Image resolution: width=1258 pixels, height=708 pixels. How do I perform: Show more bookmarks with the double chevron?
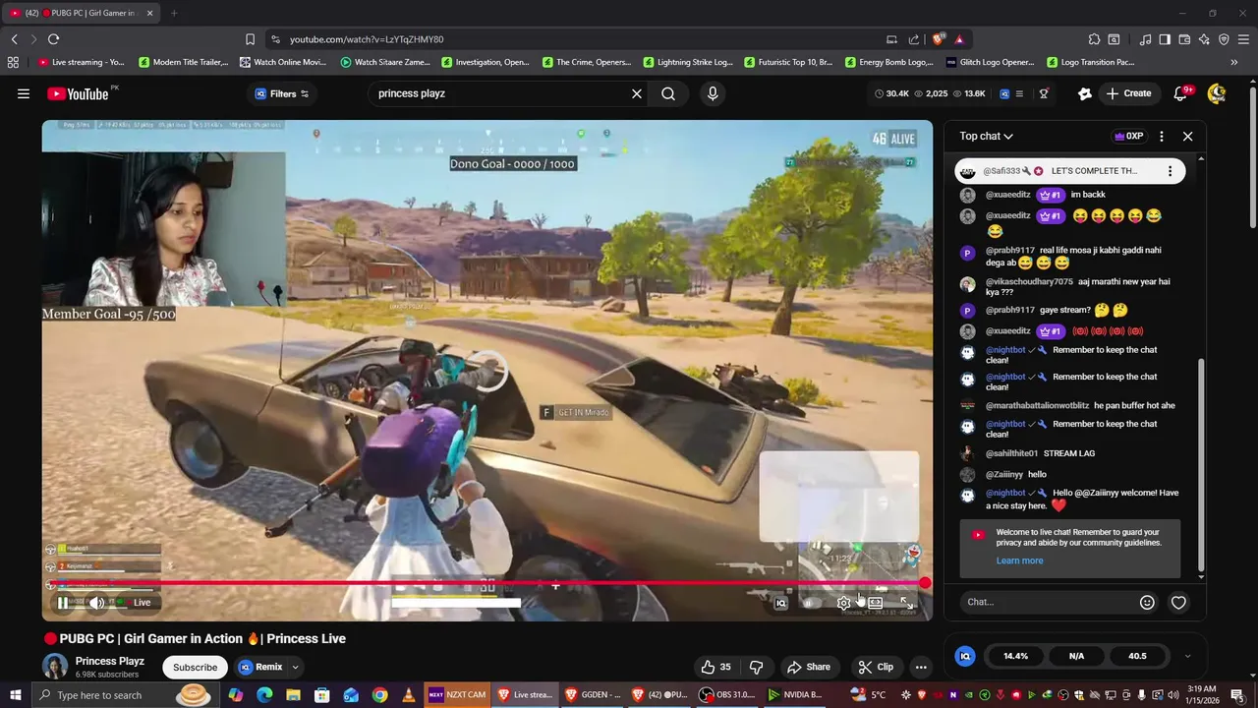point(1234,62)
